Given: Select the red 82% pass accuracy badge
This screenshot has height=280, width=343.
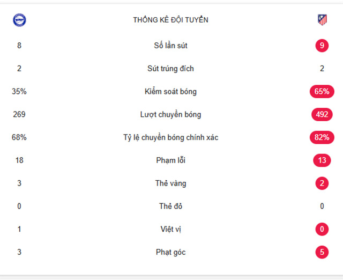Looking at the screenshot, I should point(322,137).
